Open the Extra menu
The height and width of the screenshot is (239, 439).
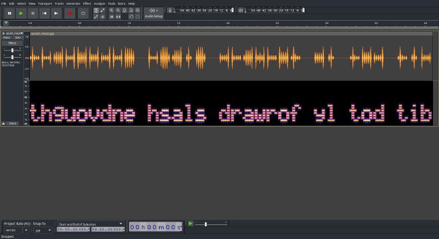(122, 3)
